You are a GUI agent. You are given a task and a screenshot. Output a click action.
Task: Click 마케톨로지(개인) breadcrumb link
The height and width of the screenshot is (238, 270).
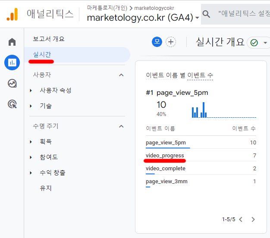107,8
